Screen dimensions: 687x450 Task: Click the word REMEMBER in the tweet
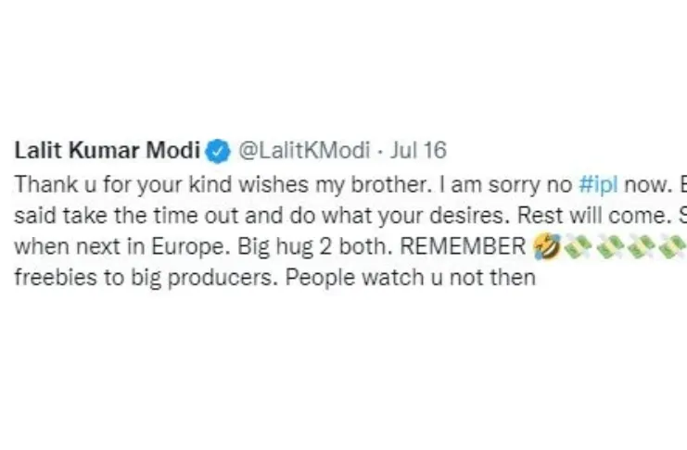[x=463, y=246]
